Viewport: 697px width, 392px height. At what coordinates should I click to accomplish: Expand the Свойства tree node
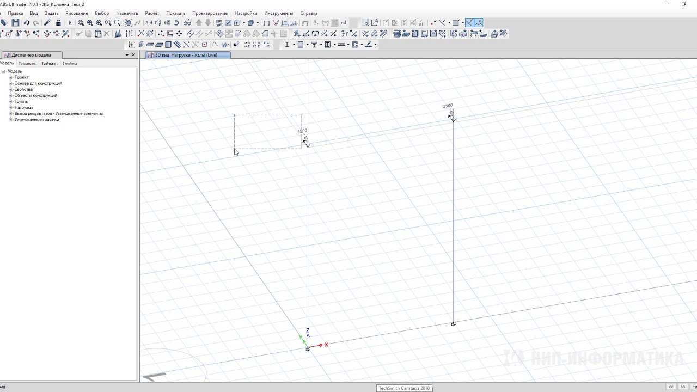[x=10, y=89]
